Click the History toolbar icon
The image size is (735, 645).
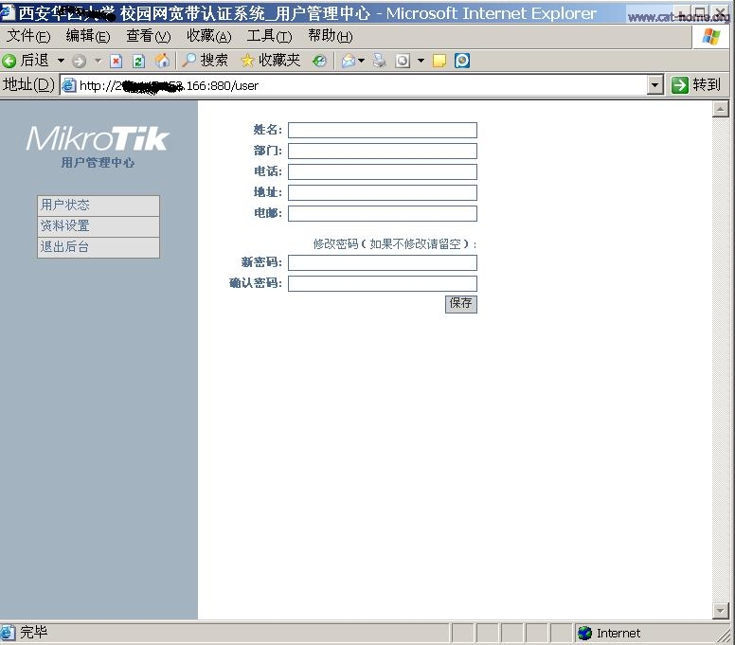(320, 61)
